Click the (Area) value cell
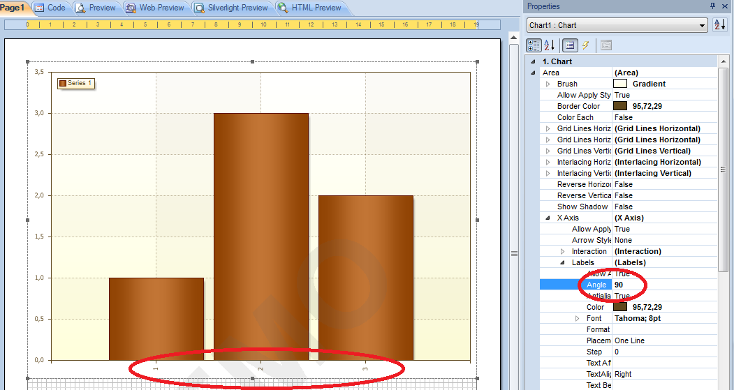The image size is (734, 390). (x=626, y=73)
